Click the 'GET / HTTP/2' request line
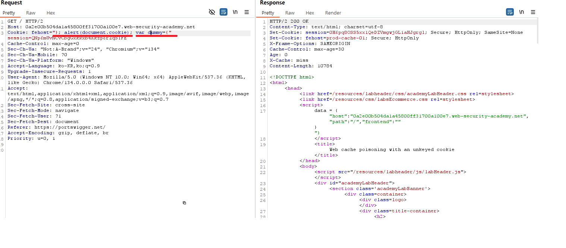 click(x=25, y=21)
